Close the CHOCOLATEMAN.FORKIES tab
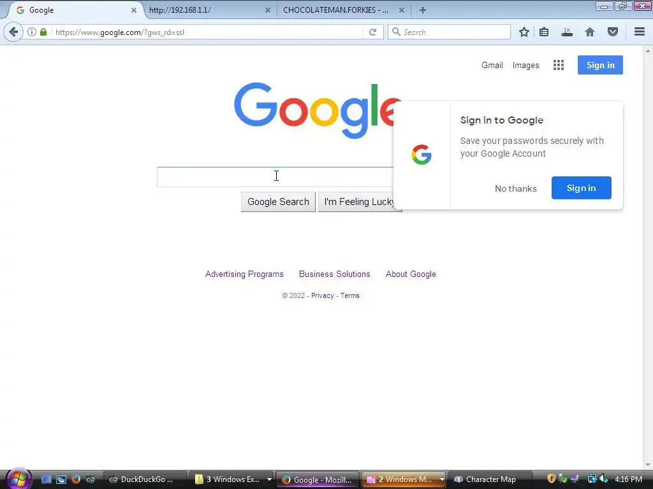The width and height of the screenshot is (653, 489). tap(402, 10)
